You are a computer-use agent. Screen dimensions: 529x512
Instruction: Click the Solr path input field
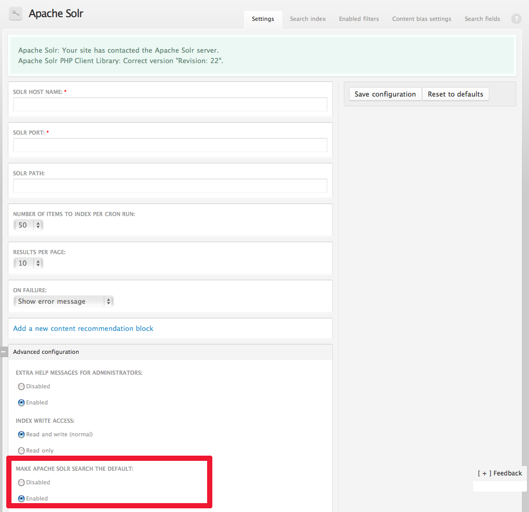170,186
